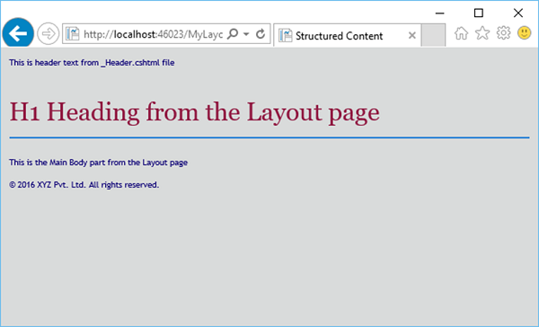The image size is (539, 327).
Task: Open Favorites star icon
Action: coord(482,33)
